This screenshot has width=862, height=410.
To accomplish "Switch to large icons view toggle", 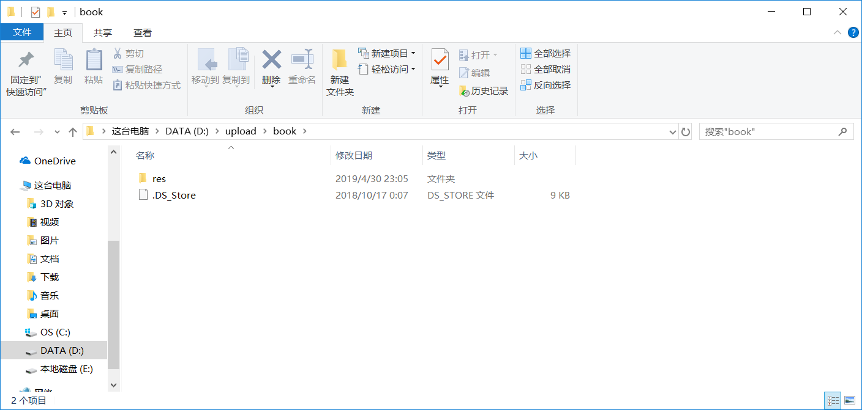I will [x=850, y=399].
